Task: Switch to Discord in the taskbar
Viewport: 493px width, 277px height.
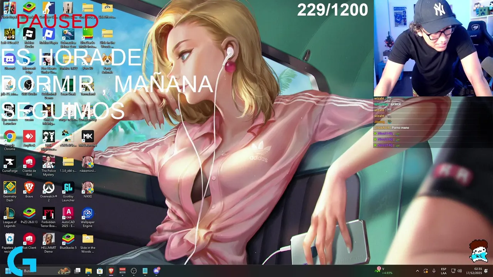Action: tap(156, 271)
